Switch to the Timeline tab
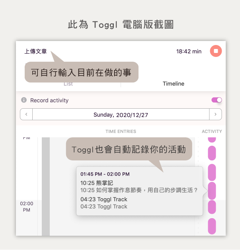This screenshot has height=250, width=240. (174, 84)
